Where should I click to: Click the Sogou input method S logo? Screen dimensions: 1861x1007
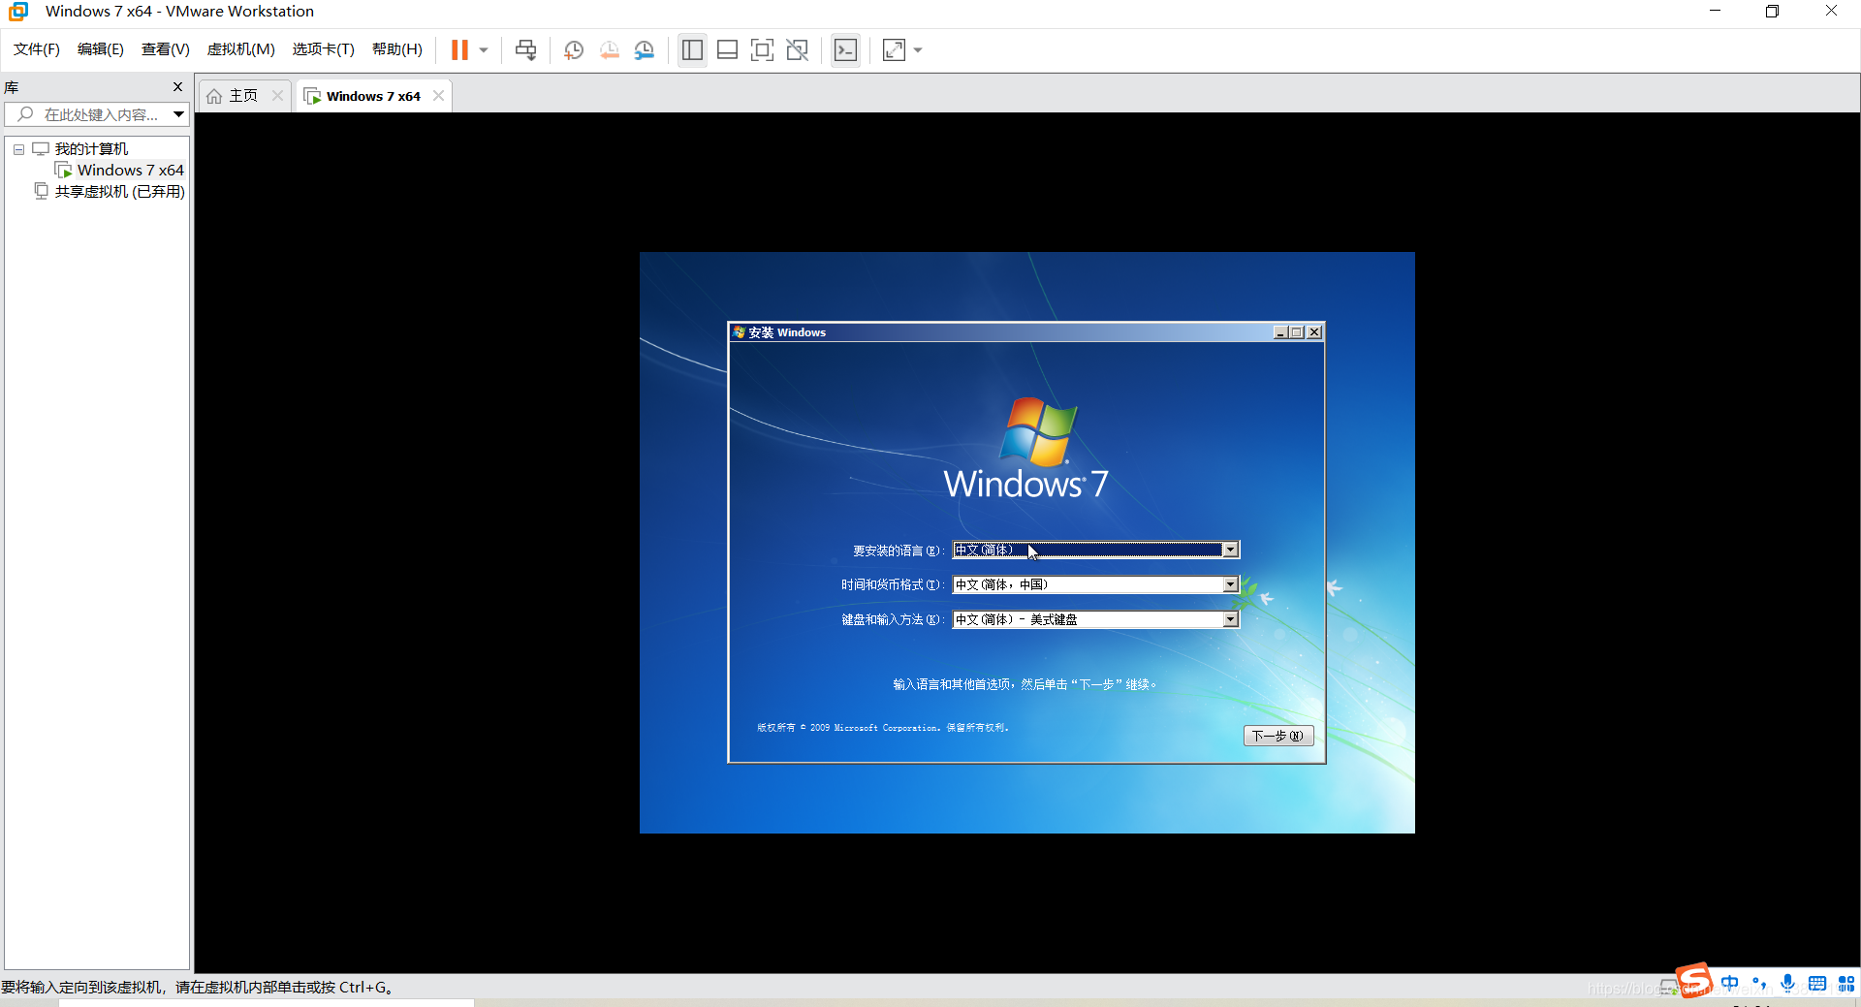click(x=1694, y=981)
